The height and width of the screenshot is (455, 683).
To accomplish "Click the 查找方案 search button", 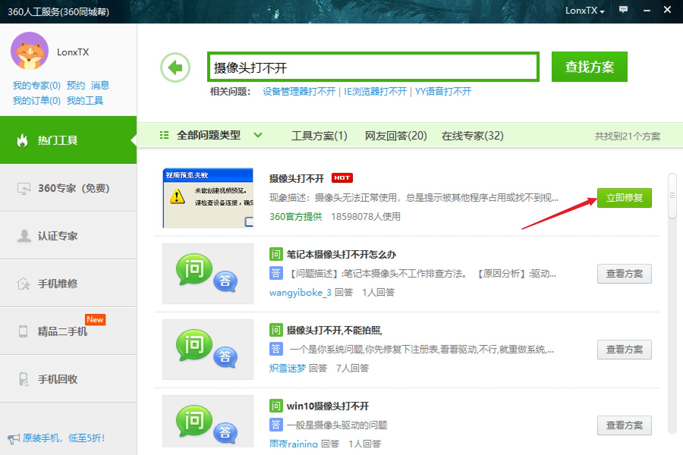I will [x=589, y=67].
